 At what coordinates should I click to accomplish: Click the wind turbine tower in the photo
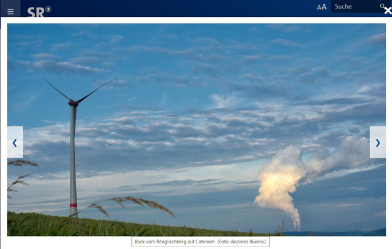(73, 160)
